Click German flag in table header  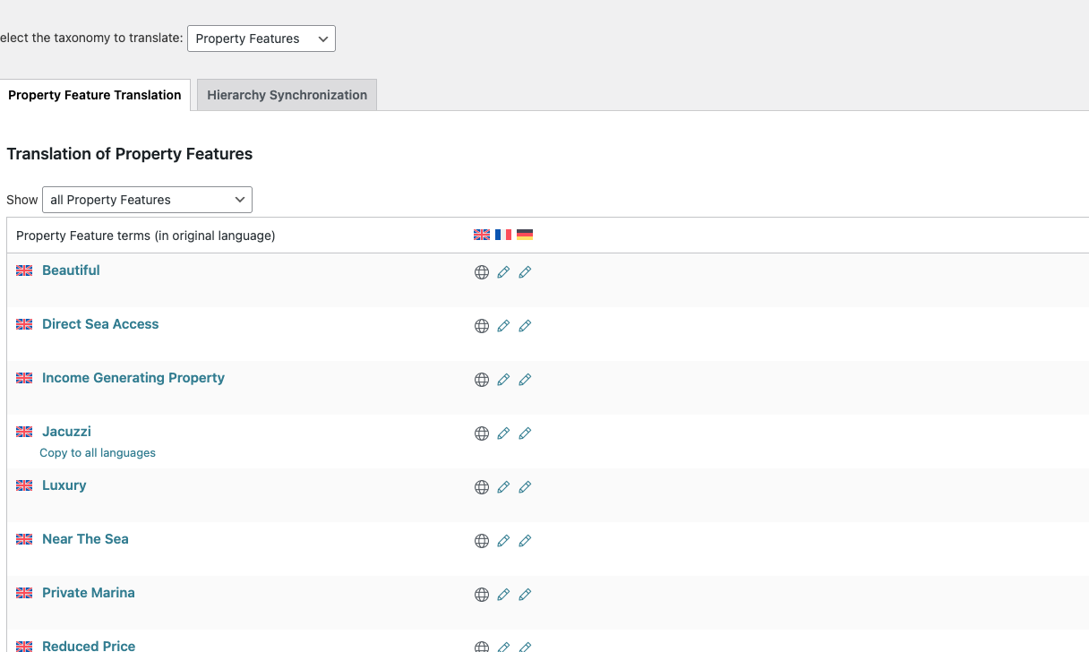point(525,235)
